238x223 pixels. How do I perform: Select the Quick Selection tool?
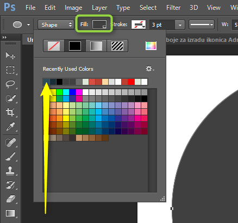10,98
